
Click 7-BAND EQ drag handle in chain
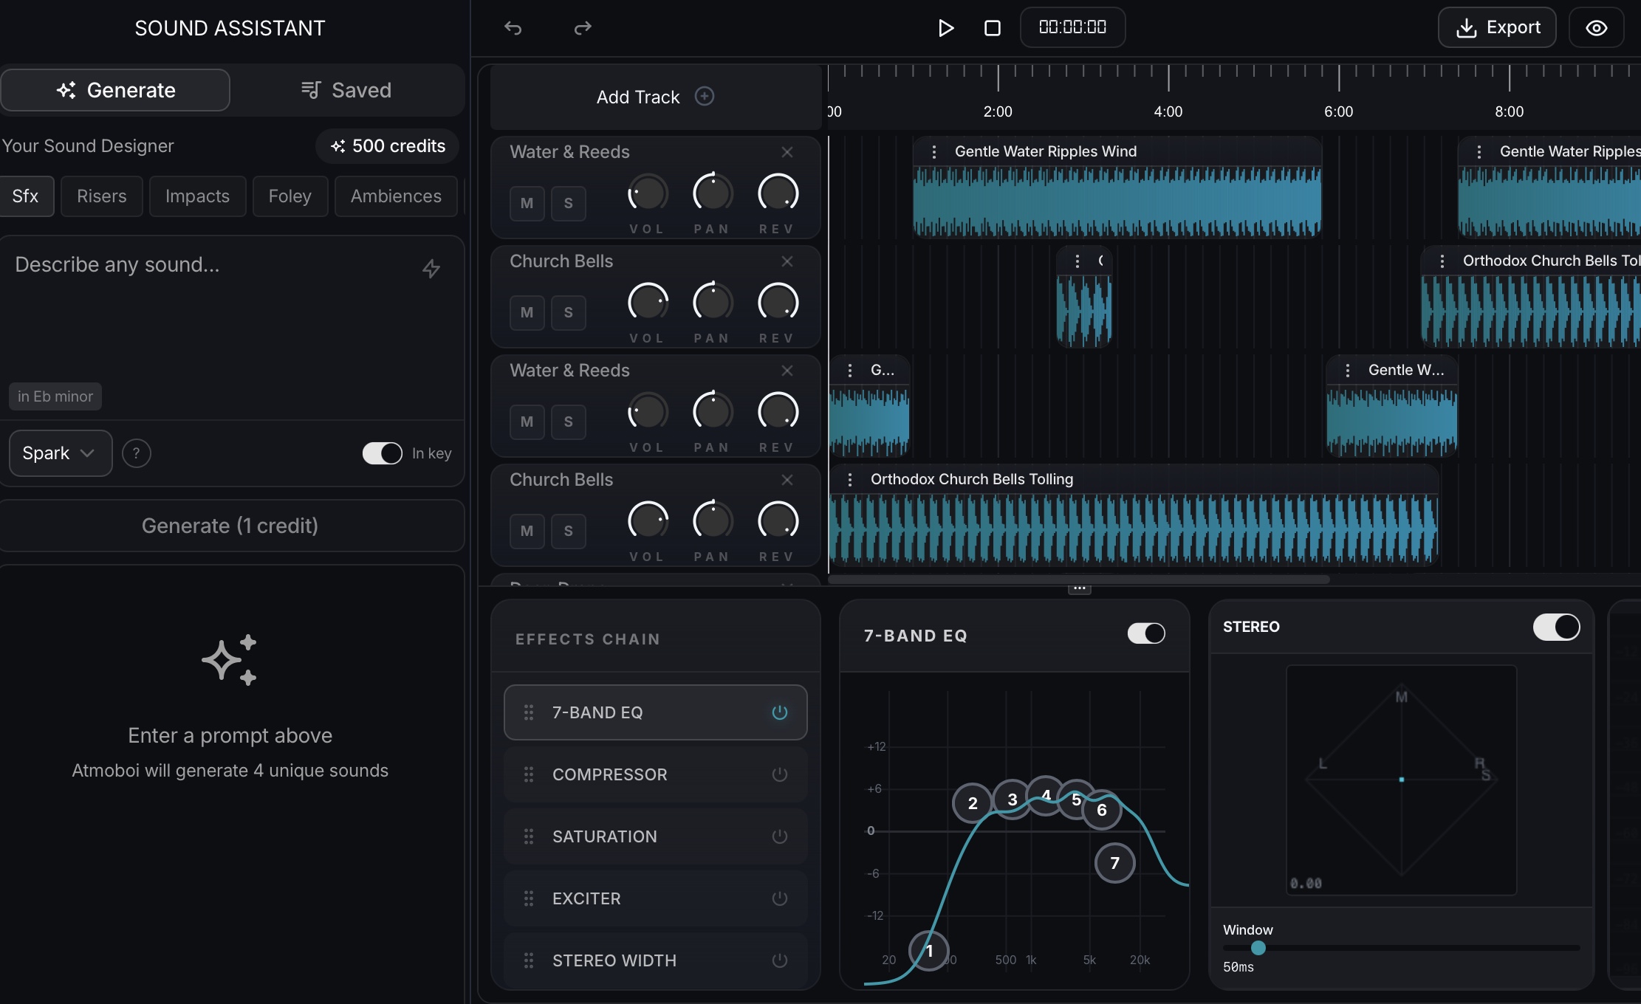[x=529, y=712]
